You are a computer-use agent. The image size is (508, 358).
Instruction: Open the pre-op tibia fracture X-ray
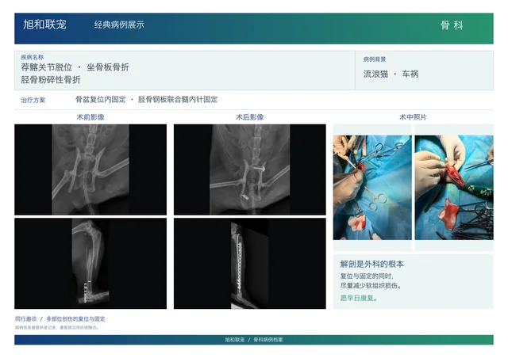click(x=90, y=264)
